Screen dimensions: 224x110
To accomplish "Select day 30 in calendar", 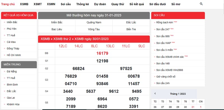I will pyautogui.click(x=185, y=107).
